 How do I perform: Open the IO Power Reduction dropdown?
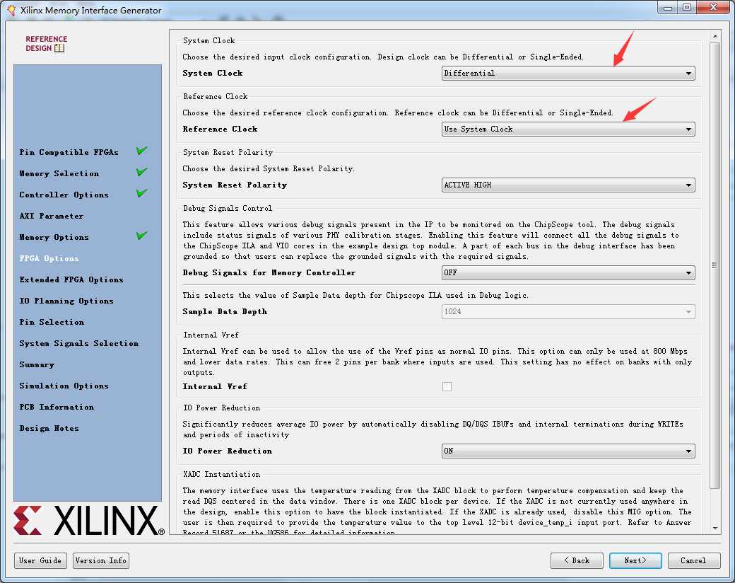[x=568, y=451]
